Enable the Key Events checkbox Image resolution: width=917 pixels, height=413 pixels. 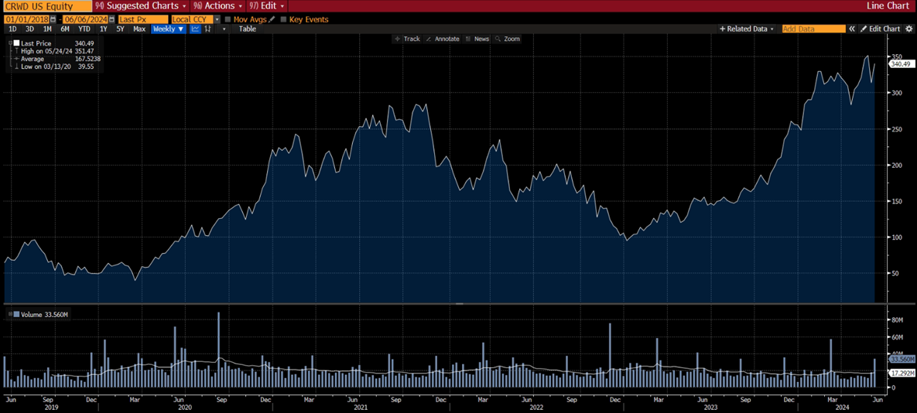pyautogui.click(x=283, y=19)
